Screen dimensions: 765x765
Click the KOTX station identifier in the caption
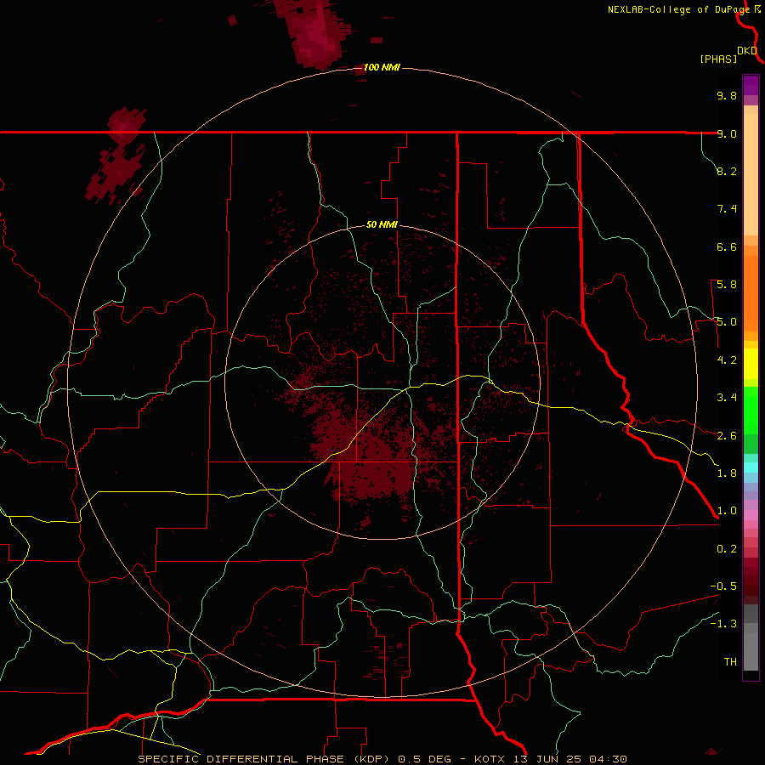pos(490,759)
